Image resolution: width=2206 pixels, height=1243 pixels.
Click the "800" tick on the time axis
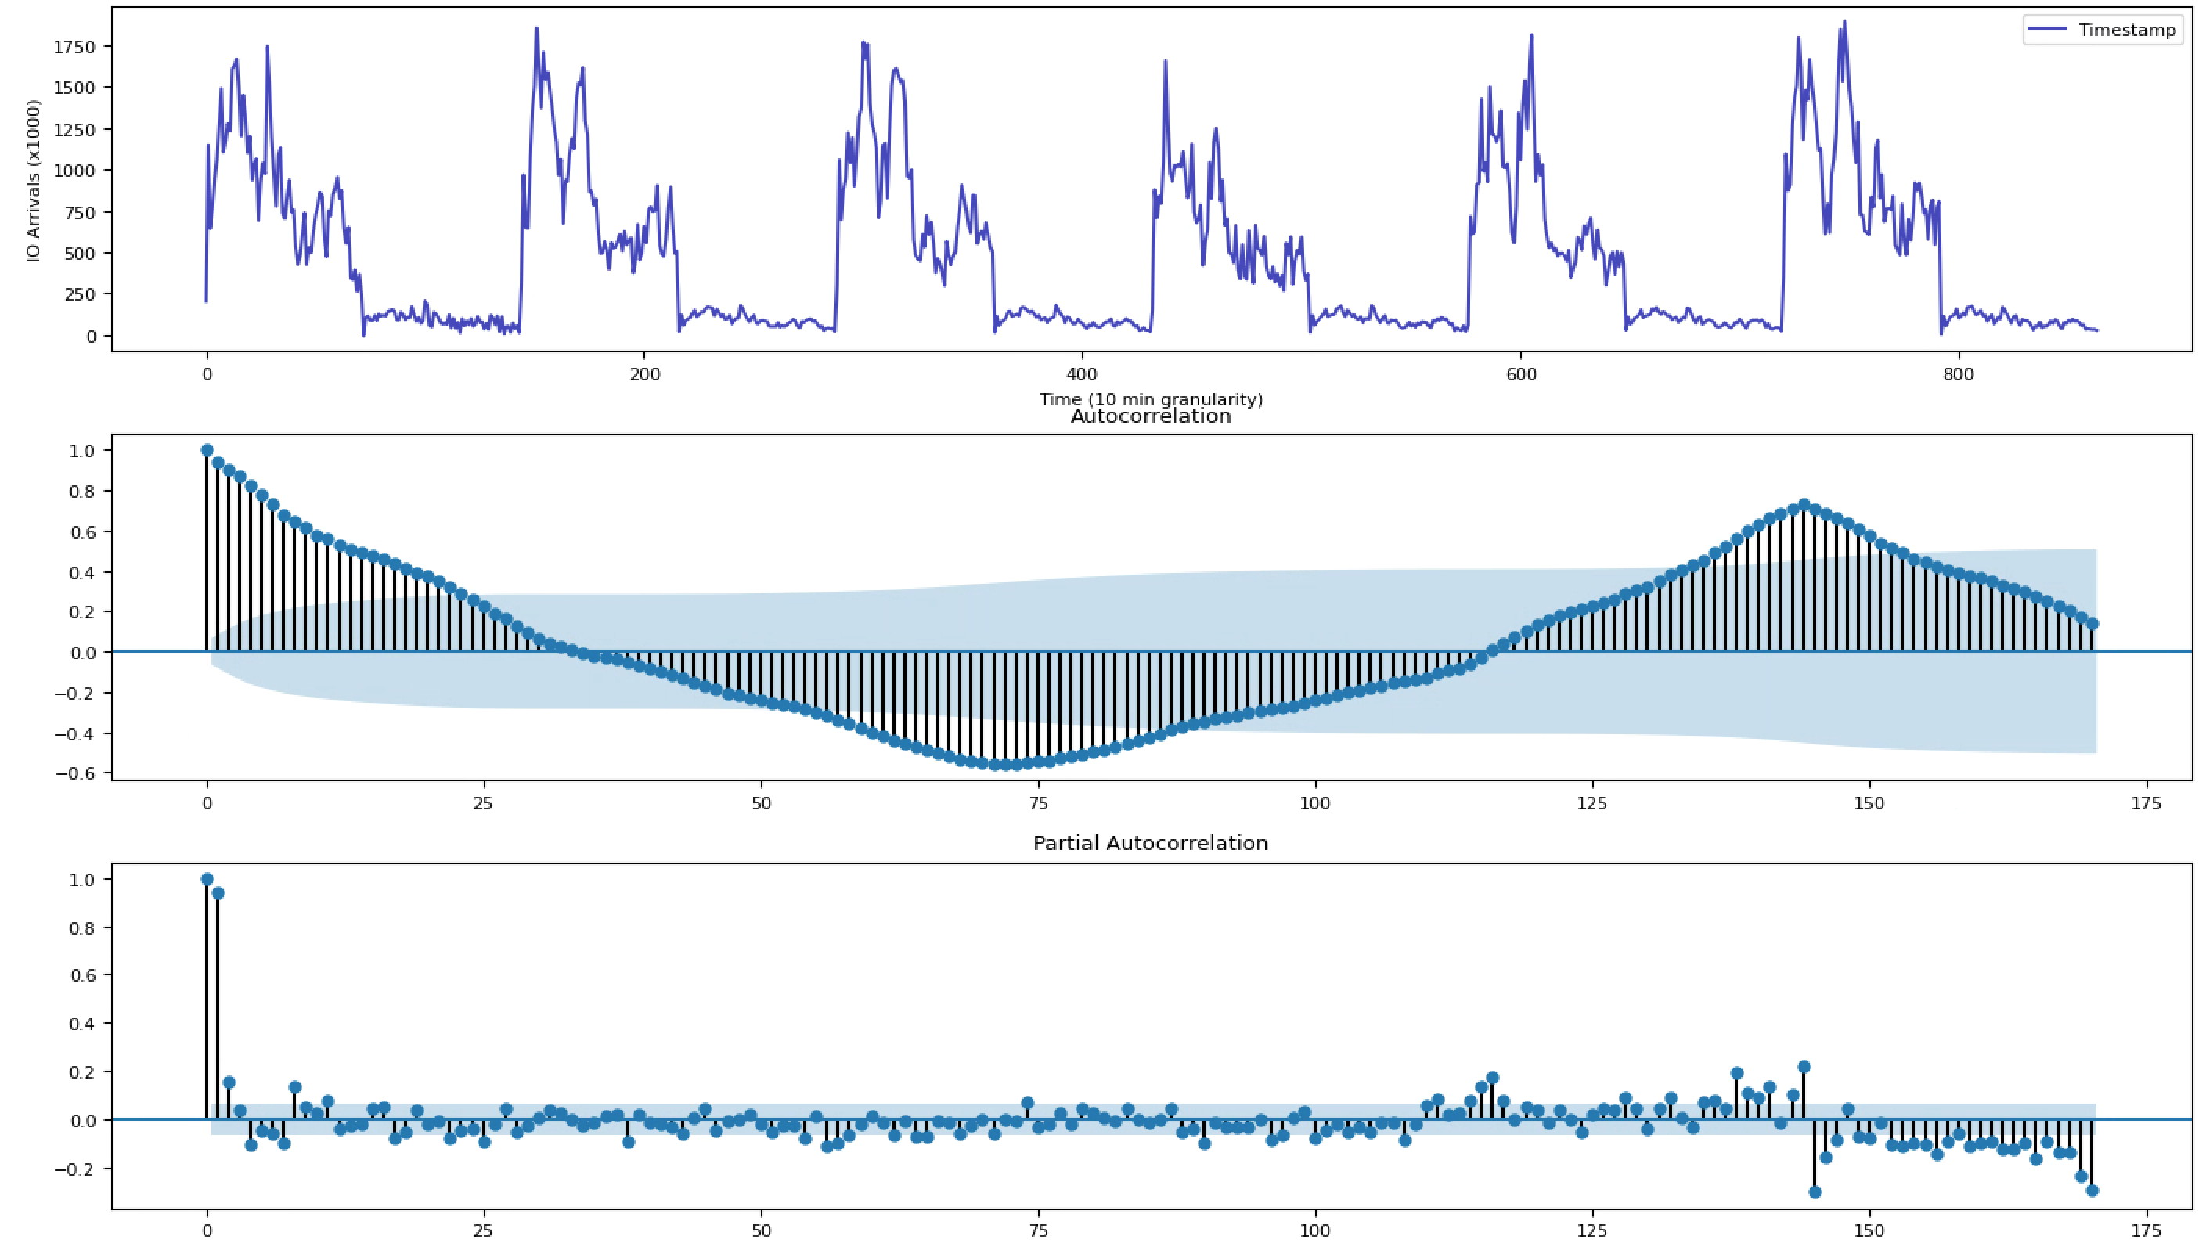pos(1959,374)
